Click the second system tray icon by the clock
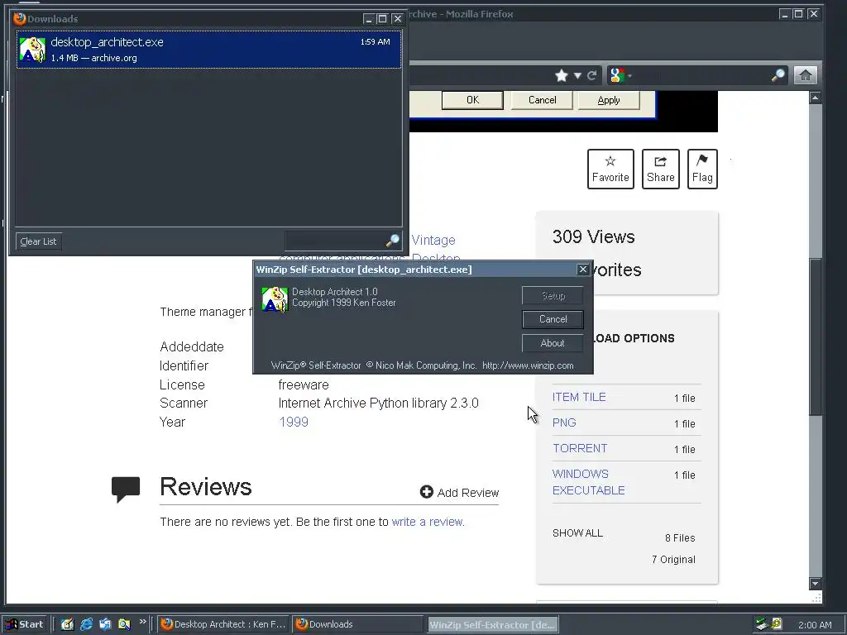The width and height of the screenshot is (847, 635). pyautogui.click(x=776, y=624)
